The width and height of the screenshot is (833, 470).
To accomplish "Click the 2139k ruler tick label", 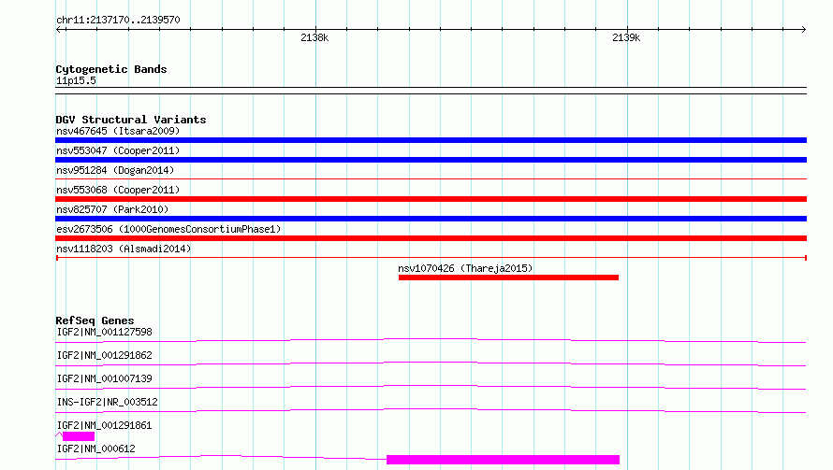I will point(626,37).
